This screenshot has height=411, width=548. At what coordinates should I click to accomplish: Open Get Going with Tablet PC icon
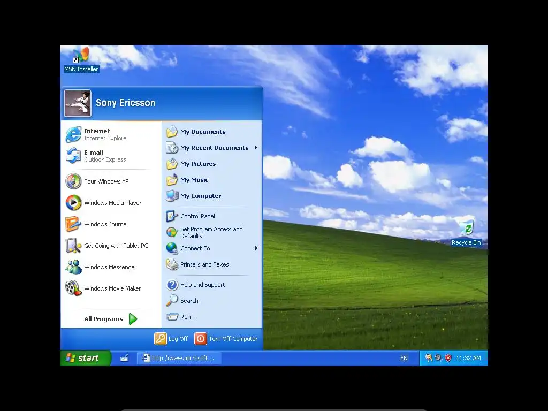tap(73, 246)
